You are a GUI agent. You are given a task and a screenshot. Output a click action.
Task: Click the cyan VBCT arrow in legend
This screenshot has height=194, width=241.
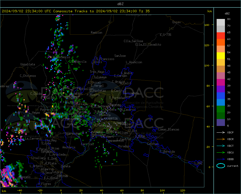[221, 146]
